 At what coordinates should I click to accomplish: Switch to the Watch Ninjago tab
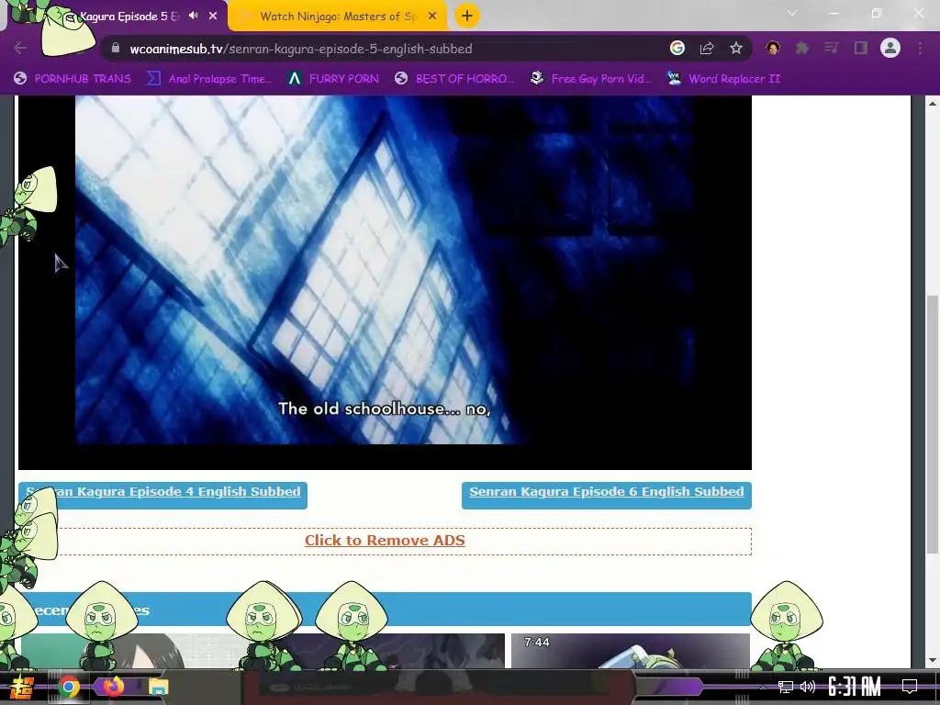[x=338, y=17]
